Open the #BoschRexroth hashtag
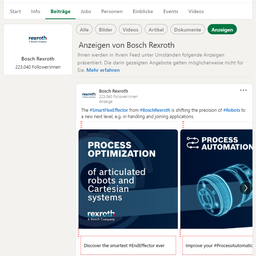This screenshot has width=256, height=256. tap(155, 110)
